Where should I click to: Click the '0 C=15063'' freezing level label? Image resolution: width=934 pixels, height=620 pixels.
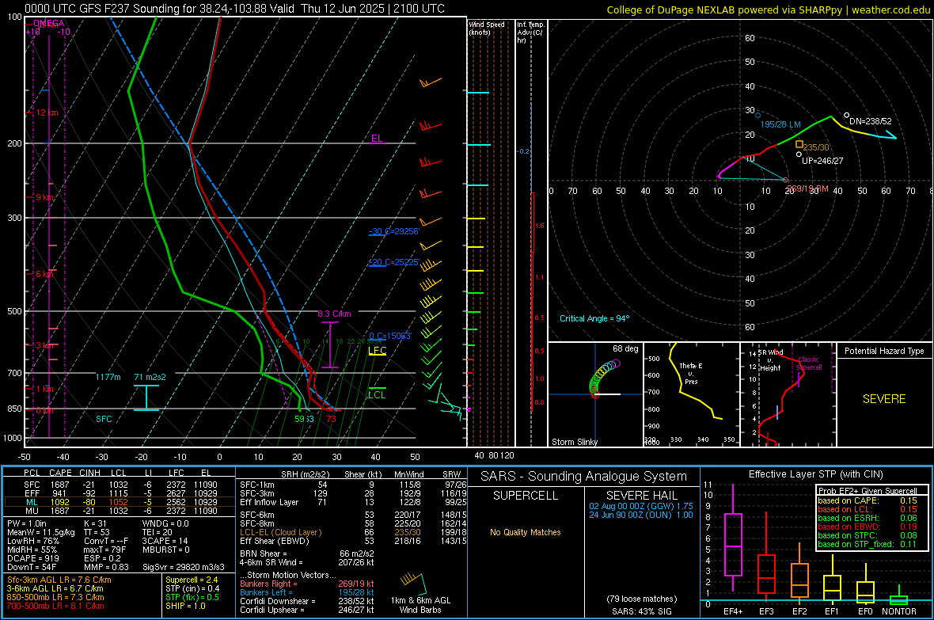click(x=390, y=336)
